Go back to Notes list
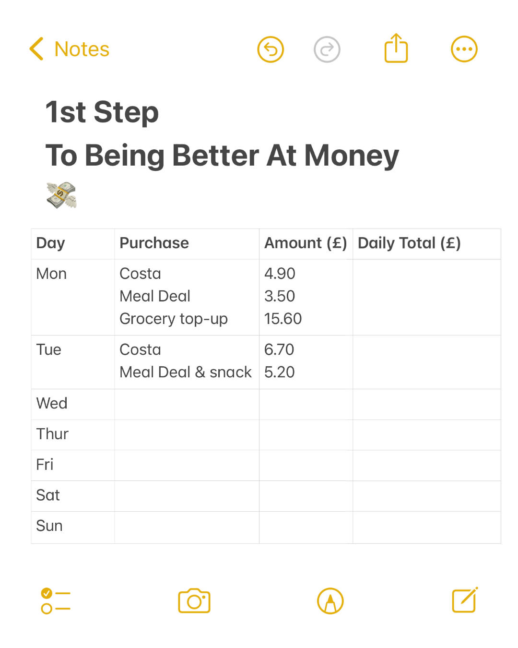Image resolution: width=518 pixels, height=648 pixels. [x=82, y=49]
